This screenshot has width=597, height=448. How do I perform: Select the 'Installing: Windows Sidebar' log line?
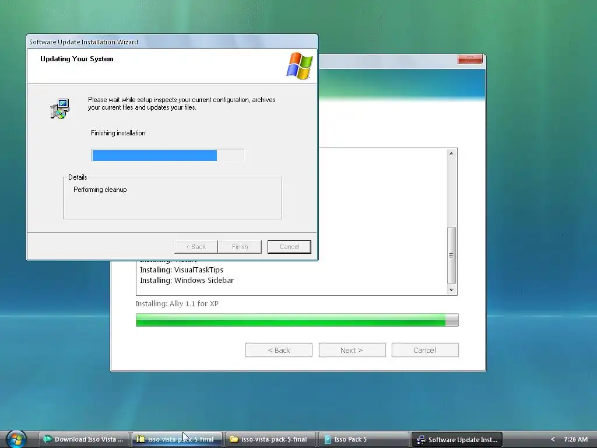coord(187,280)
